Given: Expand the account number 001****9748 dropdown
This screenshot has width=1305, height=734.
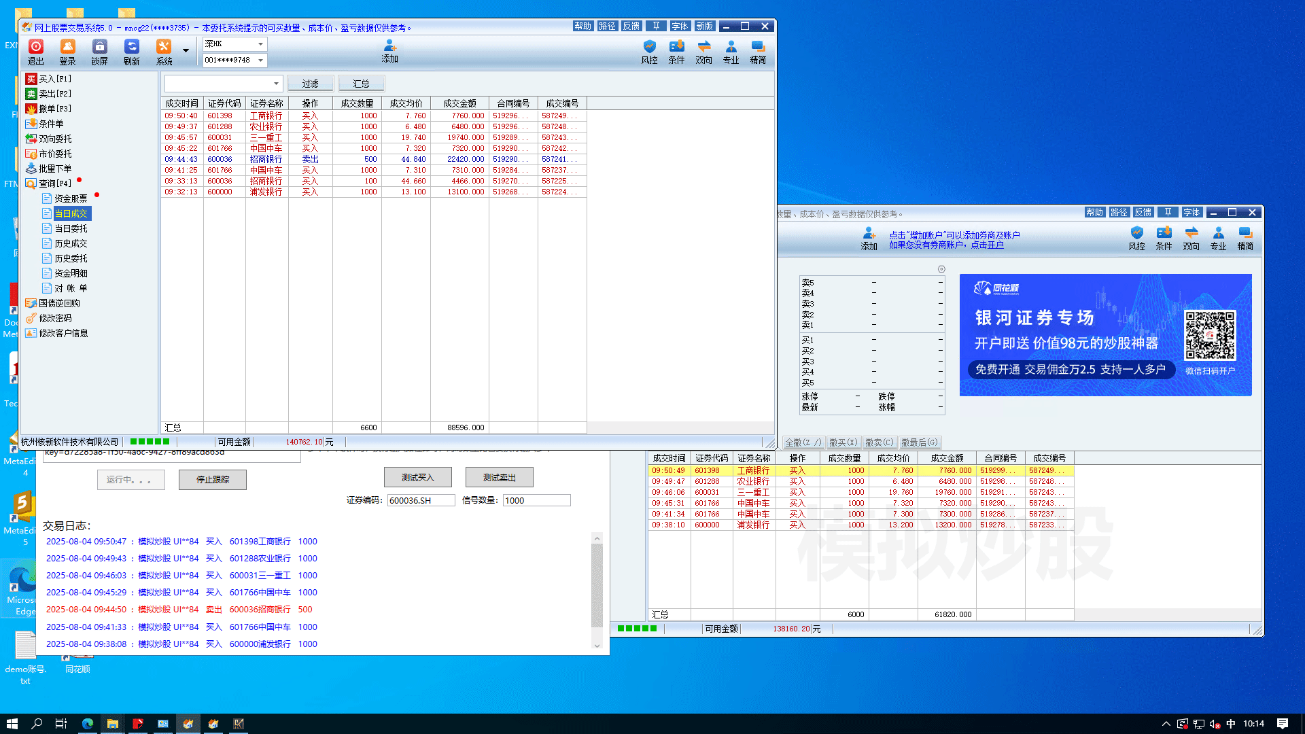Looking at the screenshot, I should [x=260, y=60].
